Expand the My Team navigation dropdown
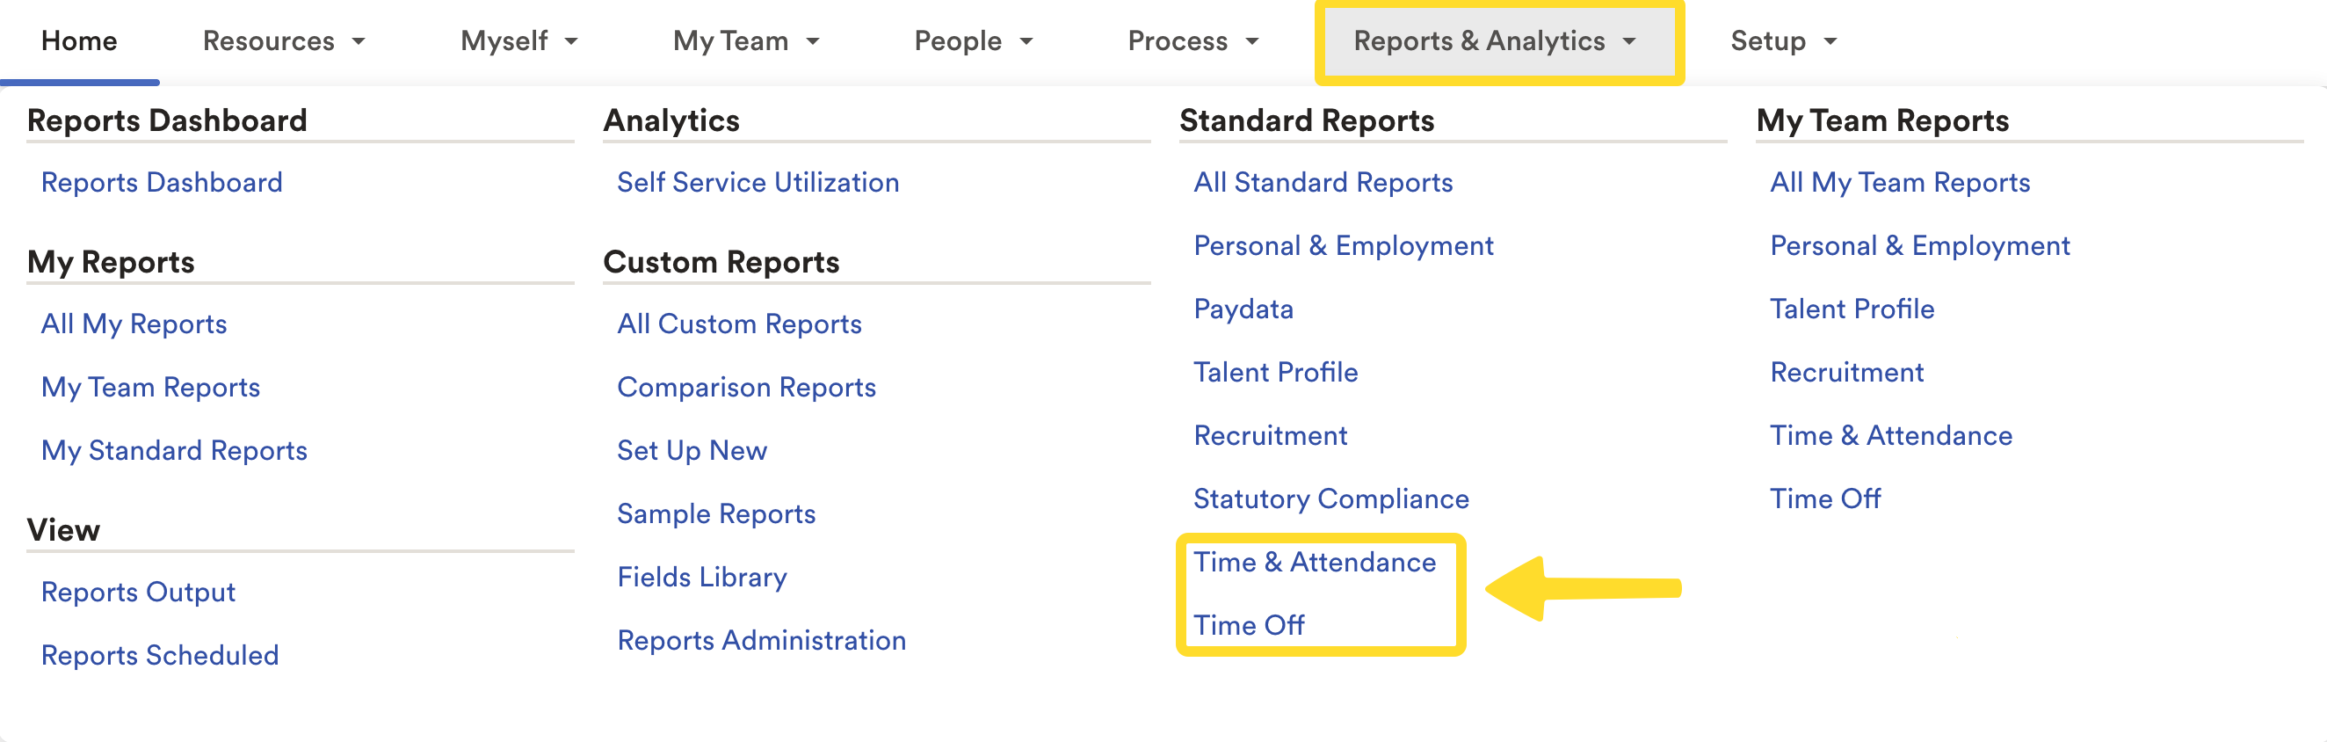2327x742 pixels. point(745,41)
